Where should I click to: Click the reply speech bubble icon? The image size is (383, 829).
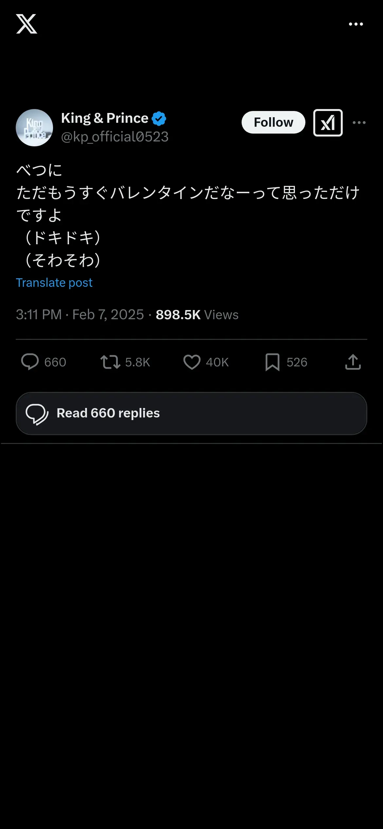click(x=30, y=362)
